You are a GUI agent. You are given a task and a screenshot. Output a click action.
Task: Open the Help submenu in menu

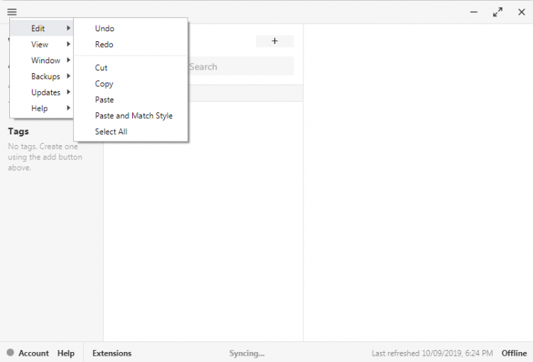pos(41,108)
